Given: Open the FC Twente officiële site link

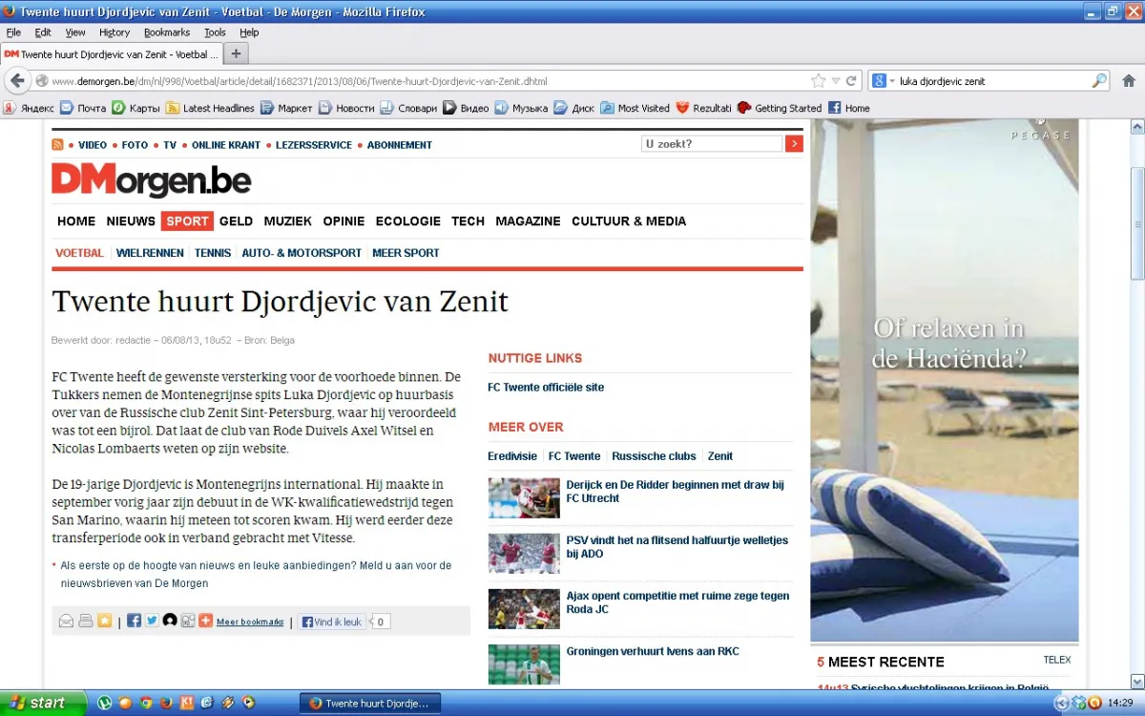Looking at the screenshot, I should point(546,388).
